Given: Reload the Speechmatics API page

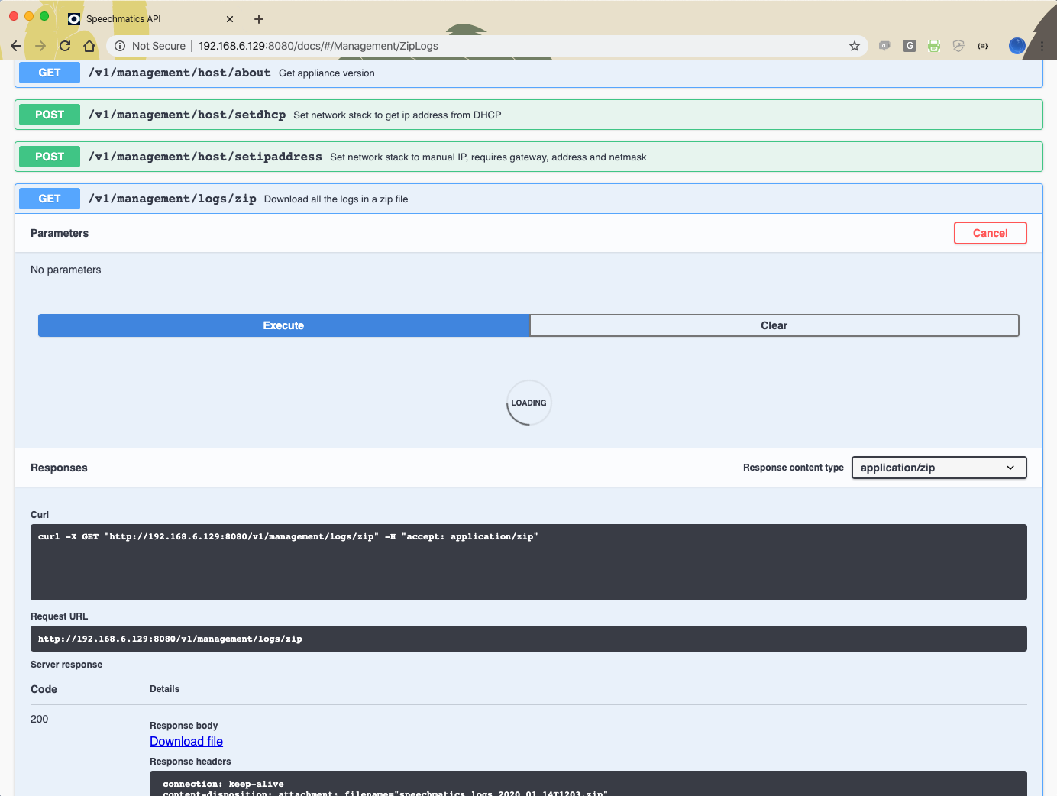Looking at the screenshot, I should (x=65, y=46).
